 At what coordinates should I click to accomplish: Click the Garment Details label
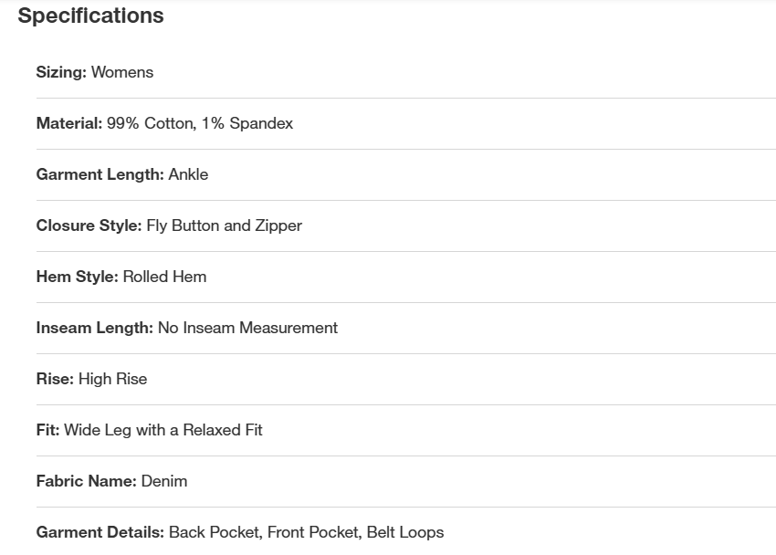click(100, 532)
